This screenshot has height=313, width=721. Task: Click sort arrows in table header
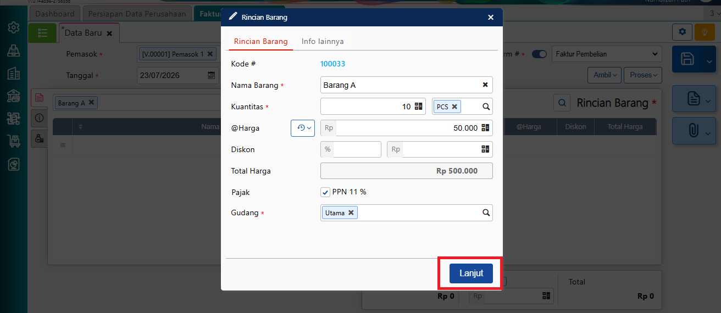click(81, 127)
